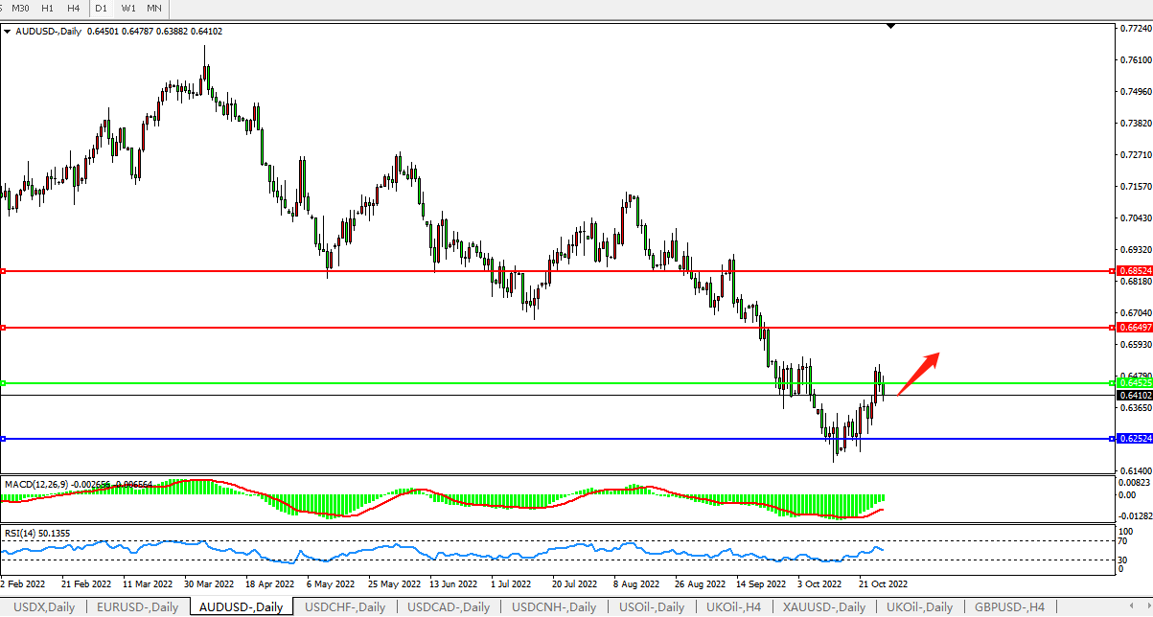Toggle the D1 timeframe button
Screen dimensions: 1153x617
pyautogui.click(x=101, y=8)
